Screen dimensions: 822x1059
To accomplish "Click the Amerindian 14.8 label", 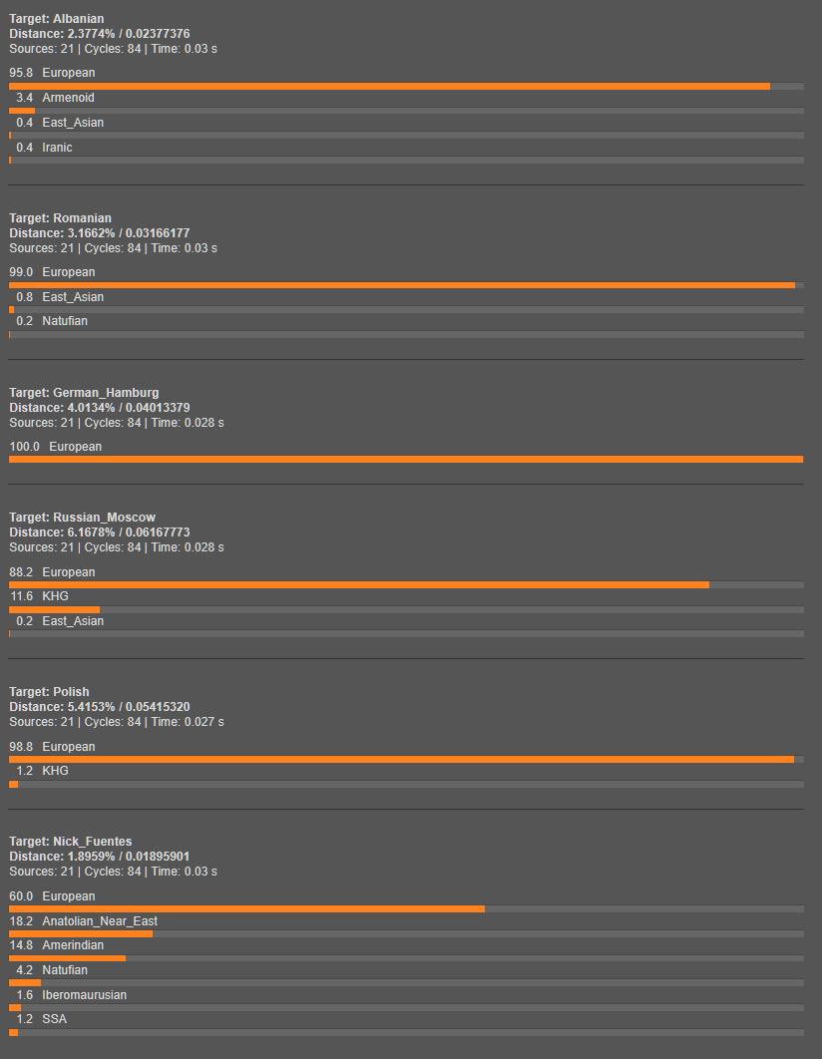I will coord(57,945).
